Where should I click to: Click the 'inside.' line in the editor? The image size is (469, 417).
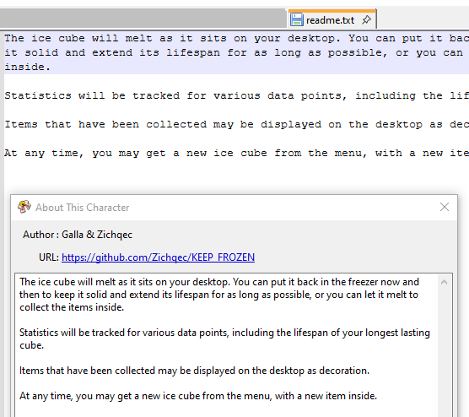(27, 67)
